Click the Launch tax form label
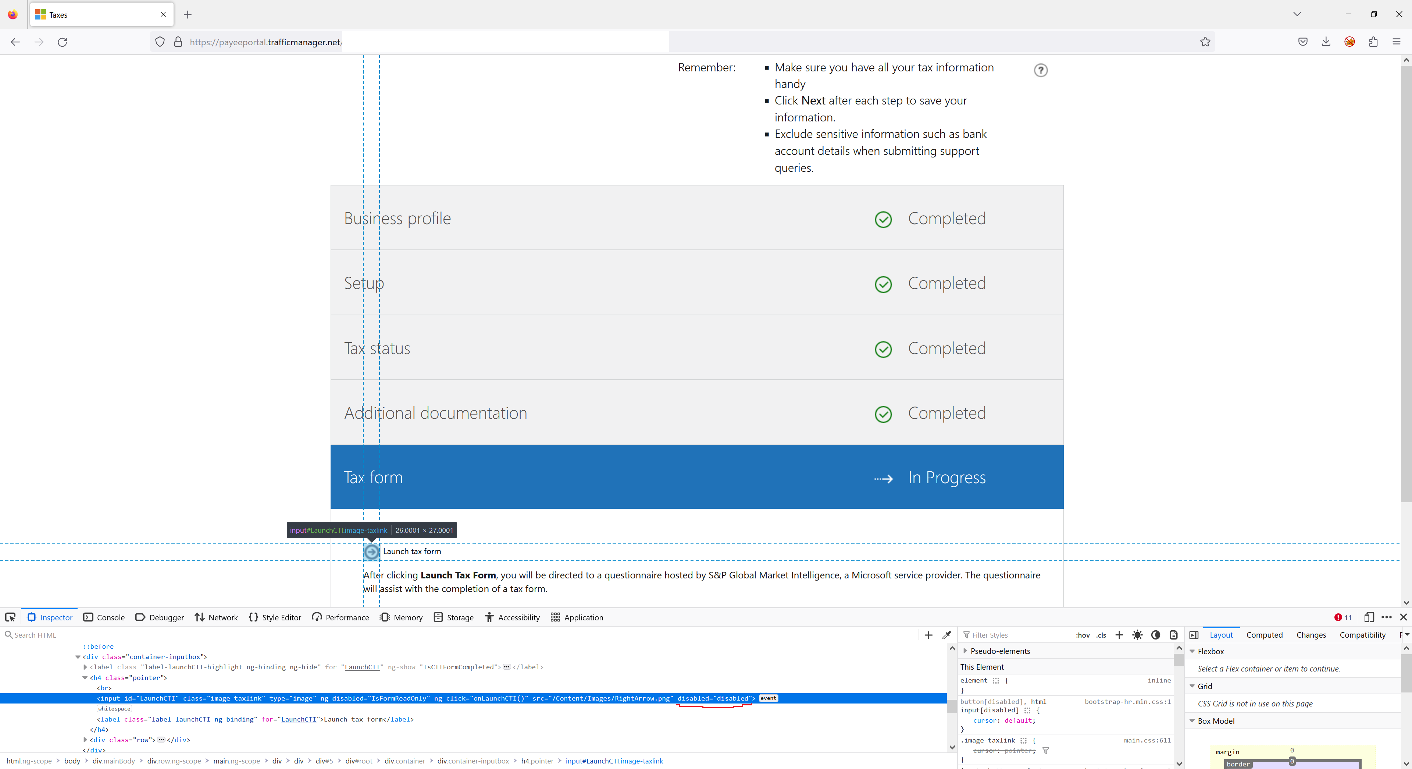Viewport: 1412px width, 769px height. (412, 551)
